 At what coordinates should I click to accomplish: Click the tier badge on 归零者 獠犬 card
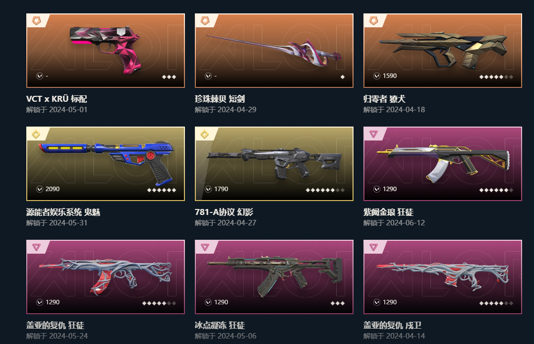(373, 21)
